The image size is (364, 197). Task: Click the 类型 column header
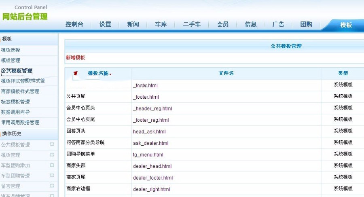click(343, 73)
